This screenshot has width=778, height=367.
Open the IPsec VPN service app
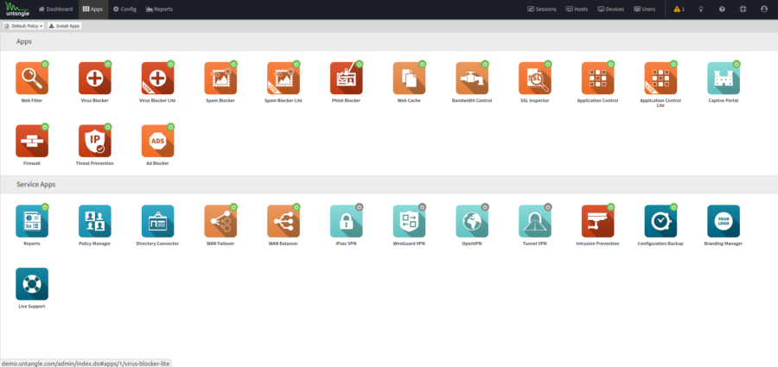[x=347, y=221]
